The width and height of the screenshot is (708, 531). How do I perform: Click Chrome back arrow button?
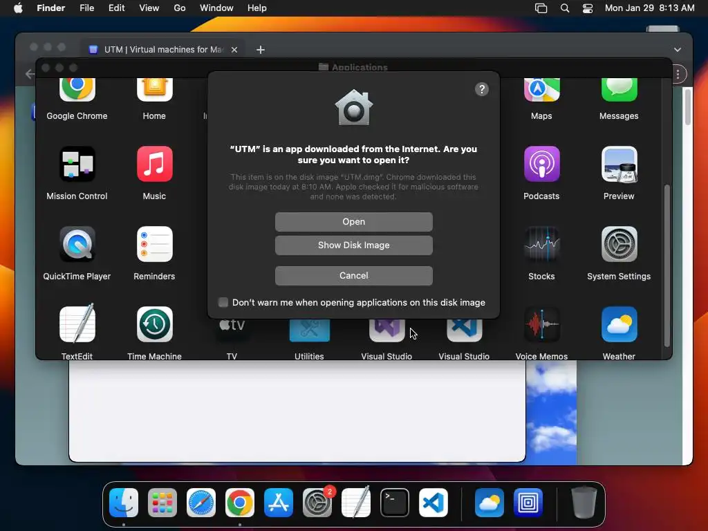pyautogui.click(x=30, y=73)
